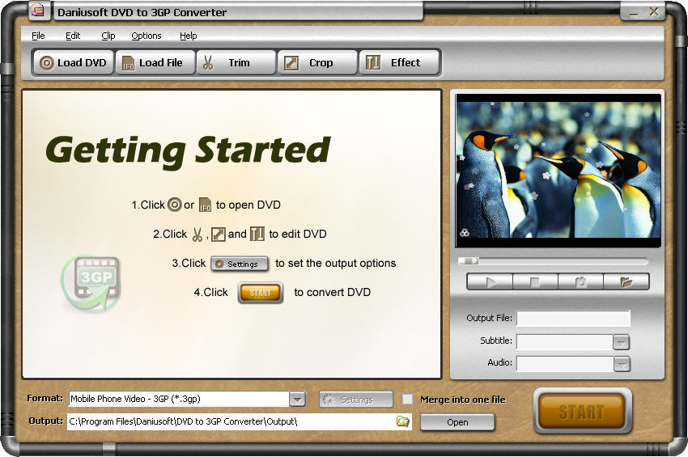
Task: Expand the Subtitle dropdown
Action: [622, 341]
